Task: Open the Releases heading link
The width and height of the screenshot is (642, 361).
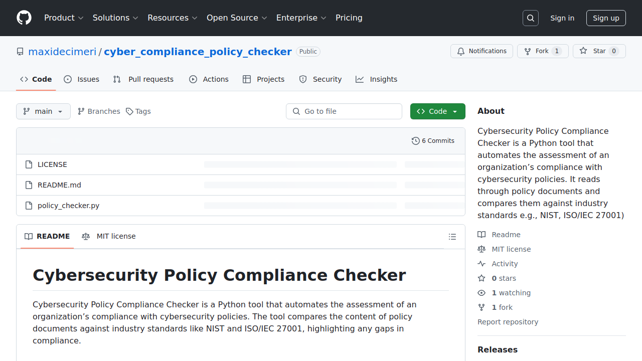Action: pos(498,349)
